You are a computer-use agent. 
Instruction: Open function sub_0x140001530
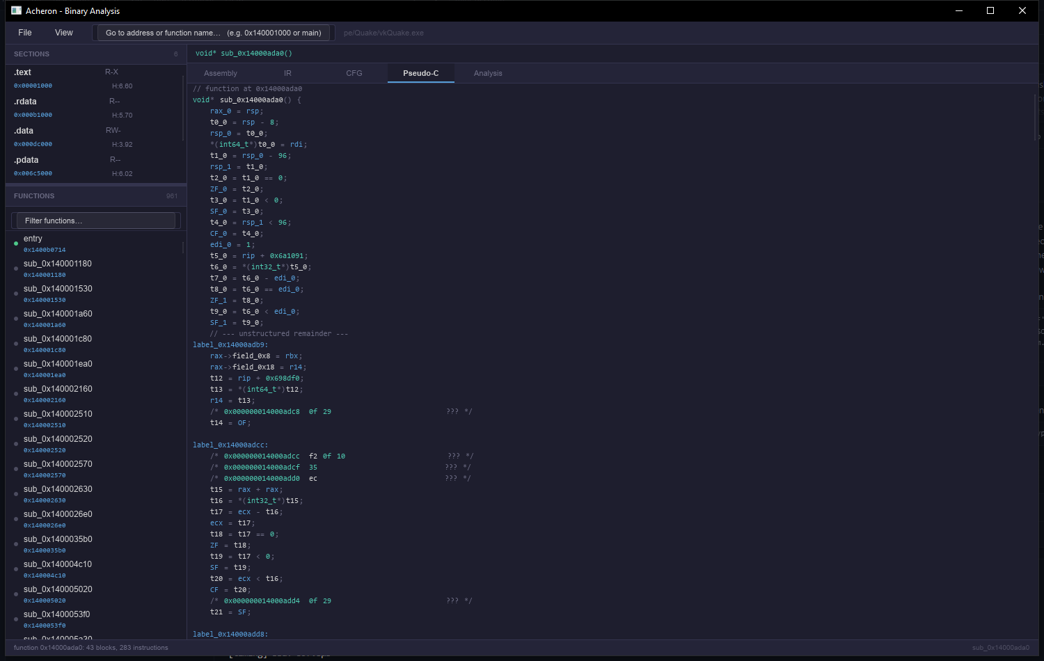point(95,294)
